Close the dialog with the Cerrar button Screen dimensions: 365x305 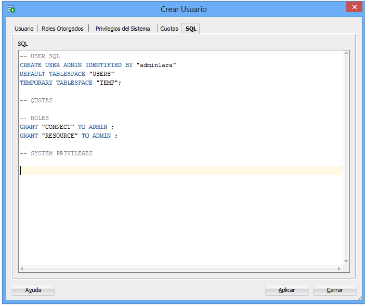tap(334, 290)
